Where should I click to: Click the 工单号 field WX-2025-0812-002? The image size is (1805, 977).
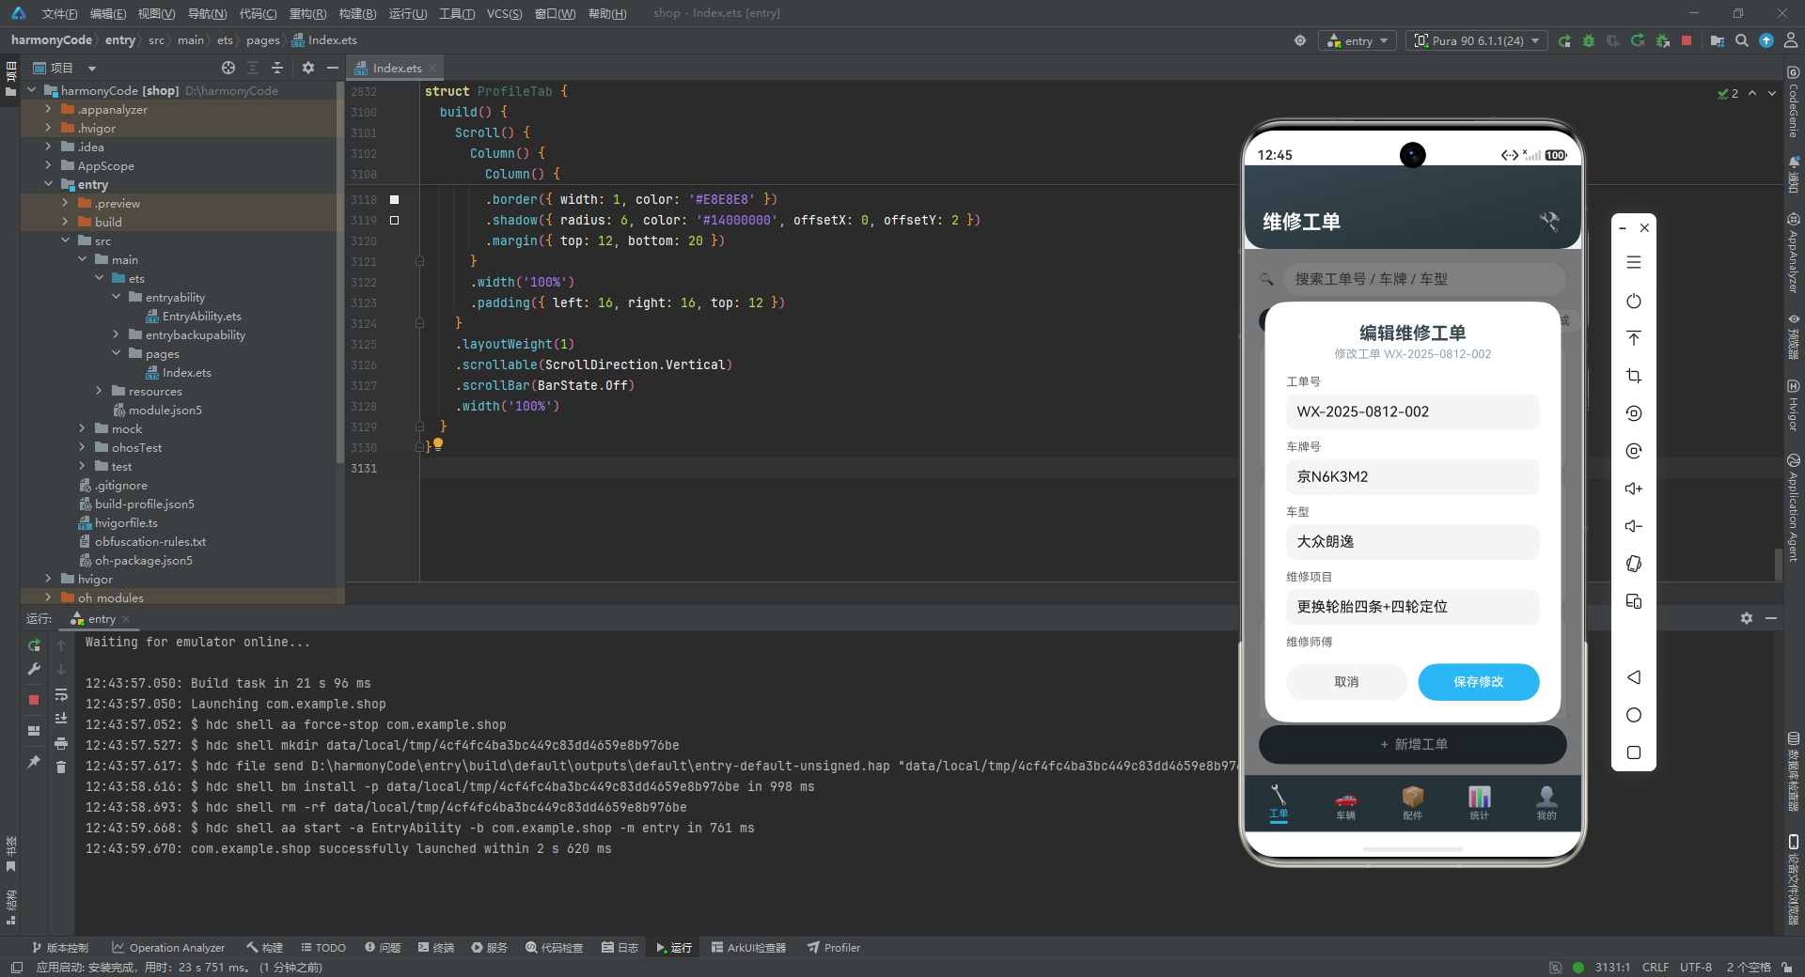[1412, 411]
